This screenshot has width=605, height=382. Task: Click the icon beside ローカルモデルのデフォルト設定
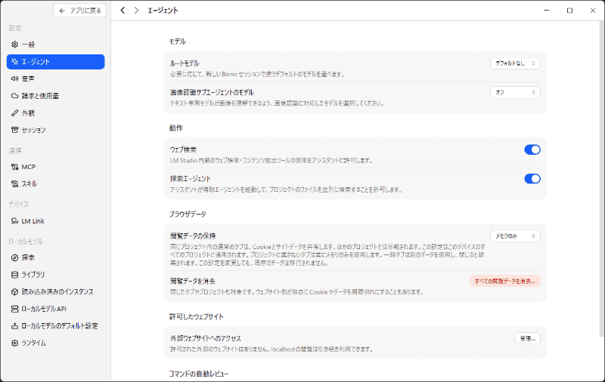point(14,326)
